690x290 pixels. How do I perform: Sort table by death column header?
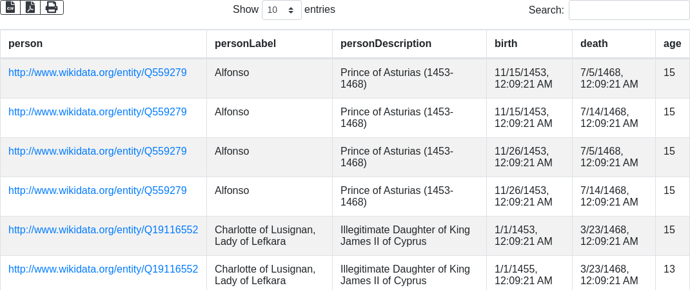coord(594,44)
